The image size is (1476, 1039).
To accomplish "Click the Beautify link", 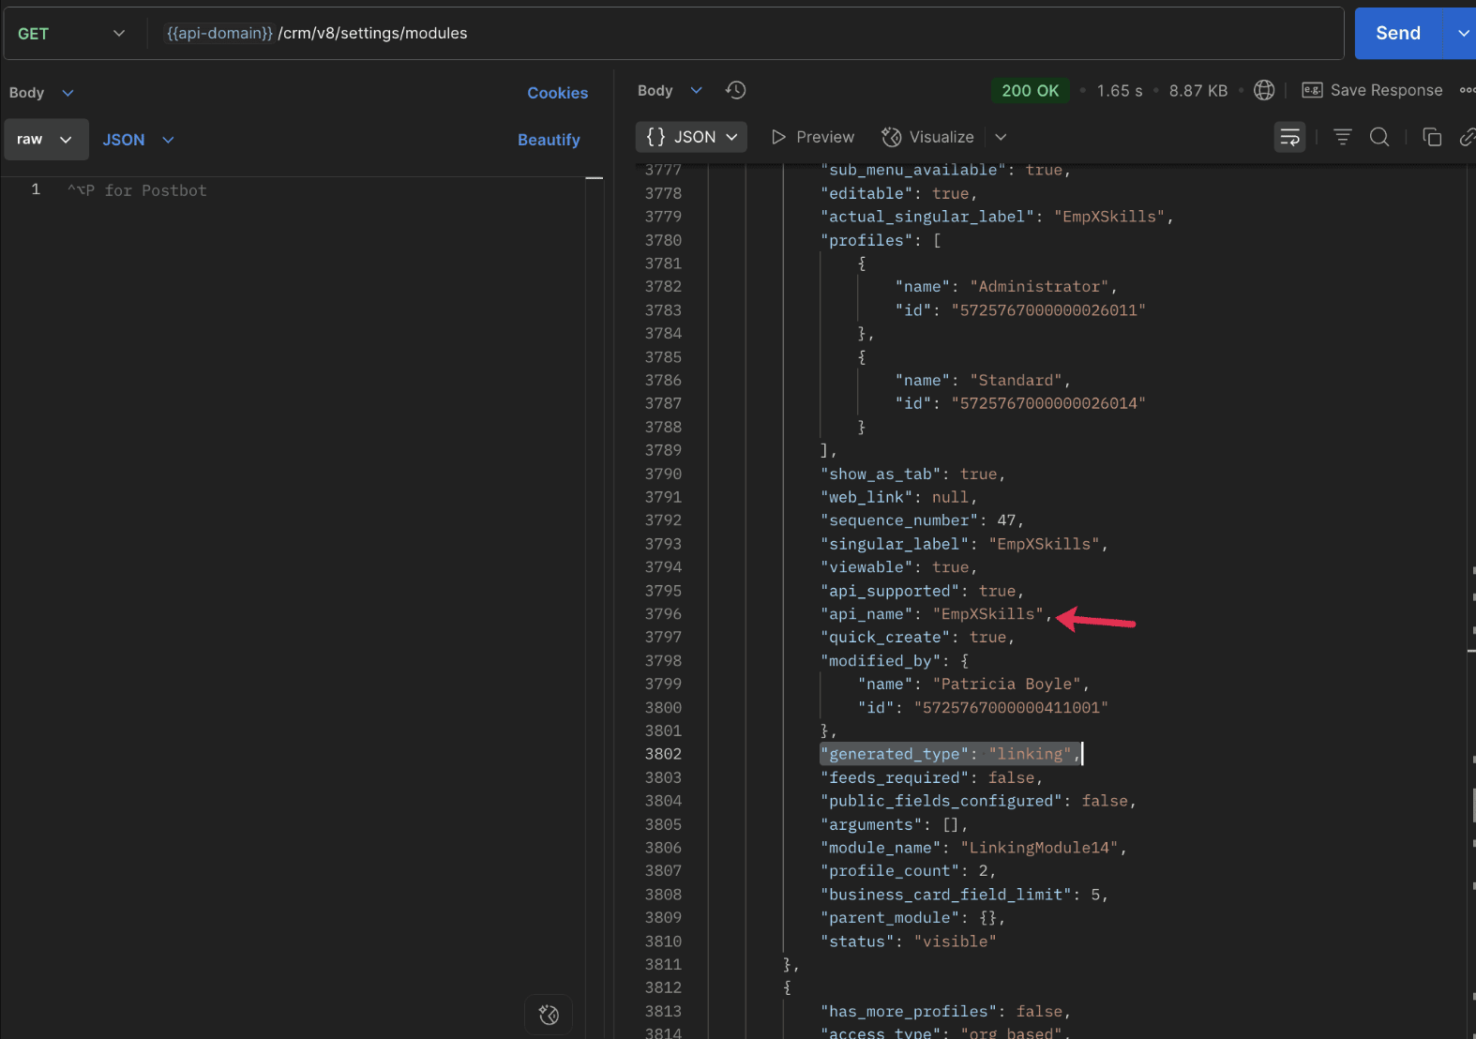I will point(549,140).
